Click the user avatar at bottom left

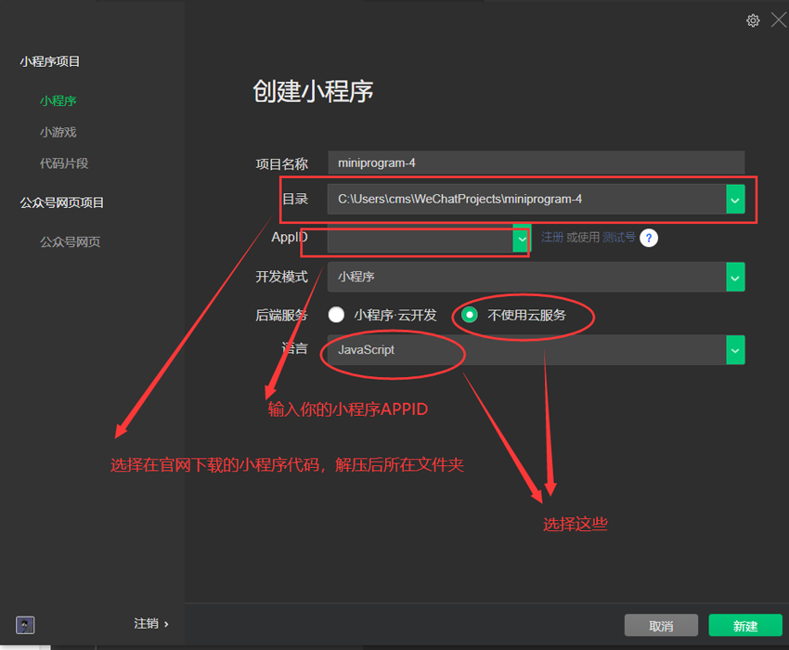coord(26,625)
